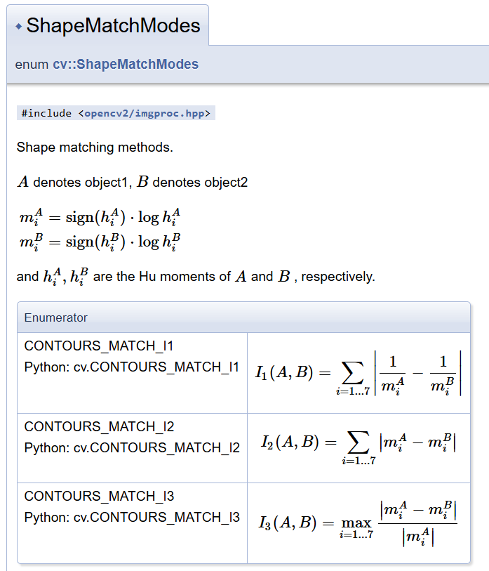
Task: Select the CONTOURS_MATCH_I3 enumerator name
Action: pyautogui.click(x=99, y=497)
